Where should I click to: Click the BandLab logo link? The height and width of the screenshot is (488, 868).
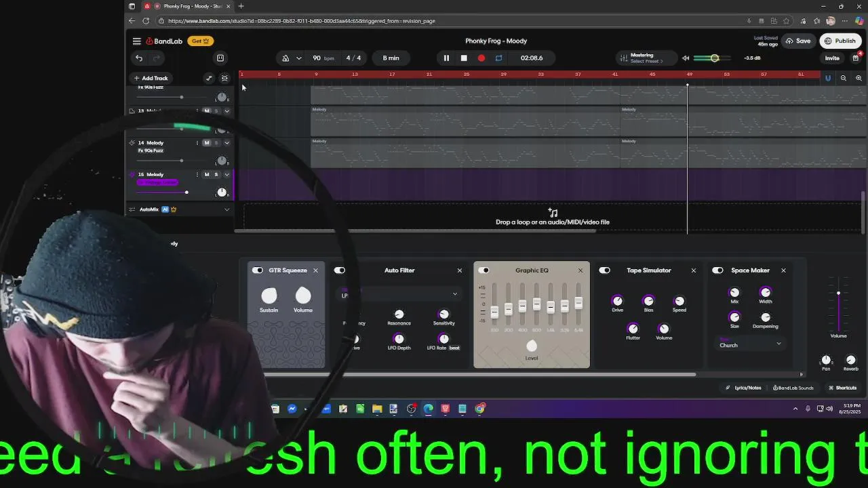[x=164, y=41]
